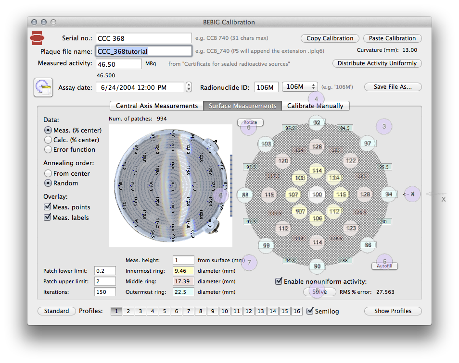Select the center measurement circle labeled 100
Screen dimensions: 459x363
[x=317, y=194]
